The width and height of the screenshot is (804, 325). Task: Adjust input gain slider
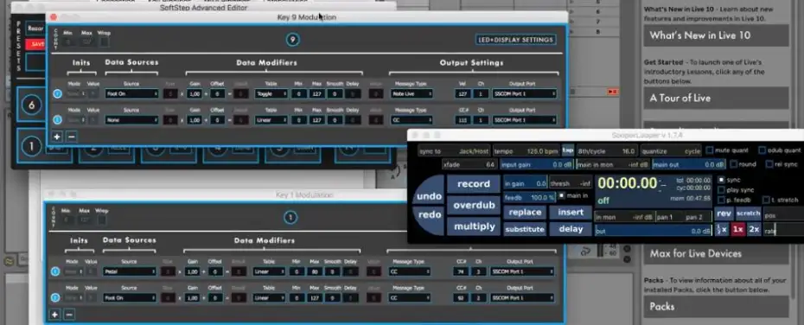(x=537, y=165)
